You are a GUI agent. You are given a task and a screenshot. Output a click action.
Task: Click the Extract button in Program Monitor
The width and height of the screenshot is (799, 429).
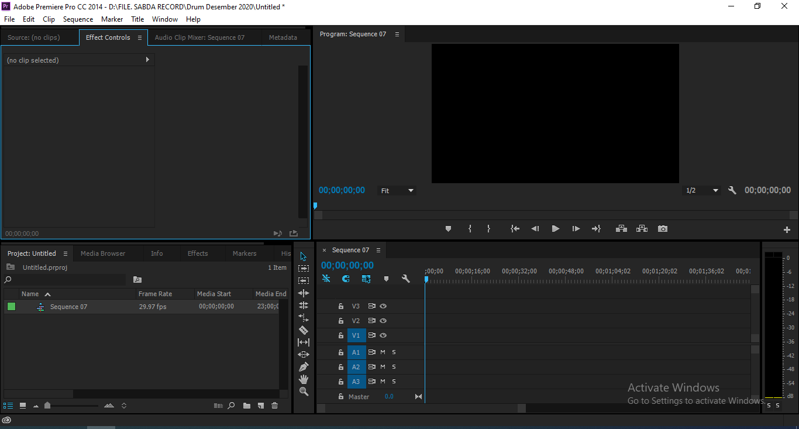(642, 229)
